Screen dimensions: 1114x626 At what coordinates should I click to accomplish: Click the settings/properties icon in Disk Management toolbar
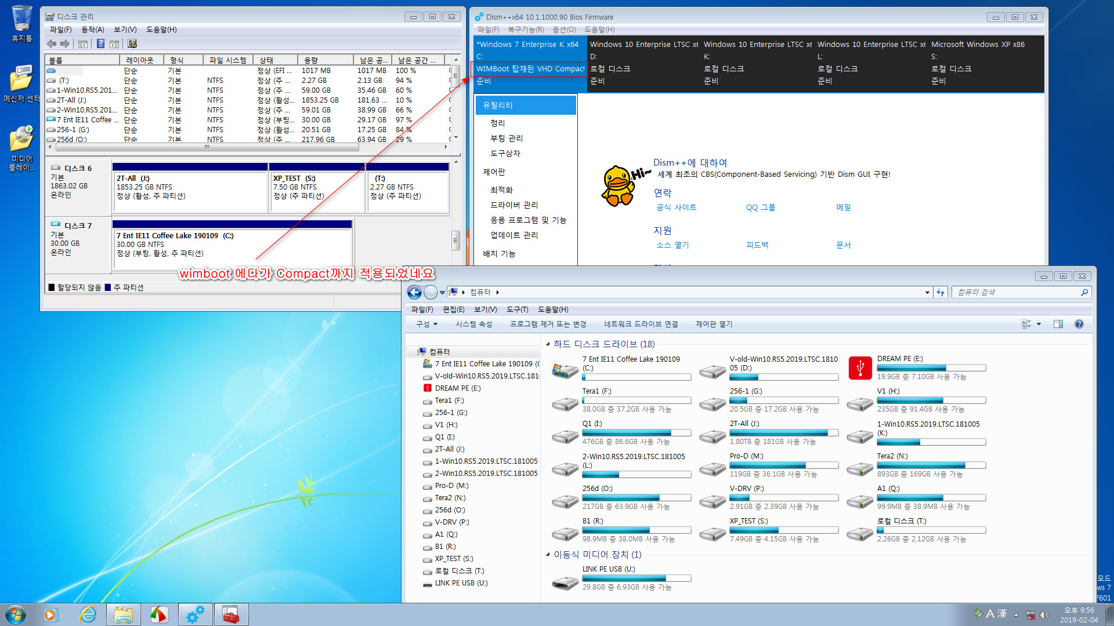pyautogui.click(x=132, y=43)
